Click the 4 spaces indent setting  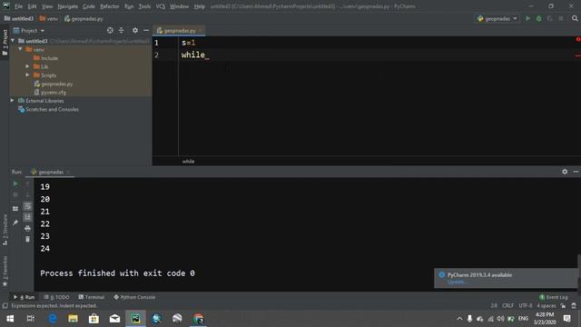[547, 306]
